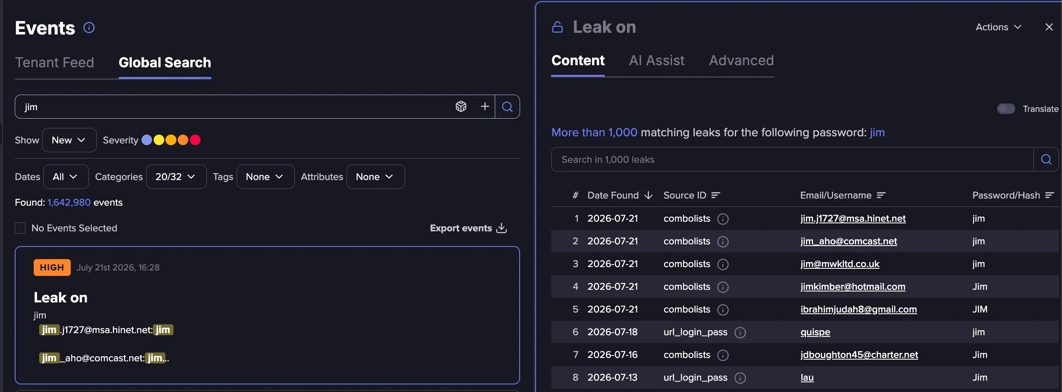Click the Search in 1,000 leaks field
The width and height of the screenshot is (1062, 392).
(792, 159)
